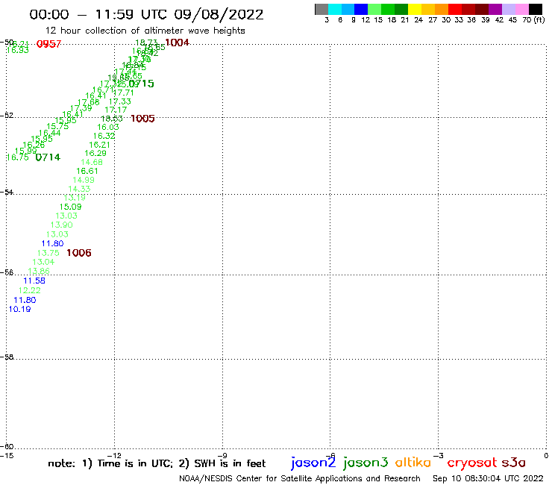Select the bright red swatch in the legend bar
The height and width of the screenshot is (485, 552).
(455, 9)
